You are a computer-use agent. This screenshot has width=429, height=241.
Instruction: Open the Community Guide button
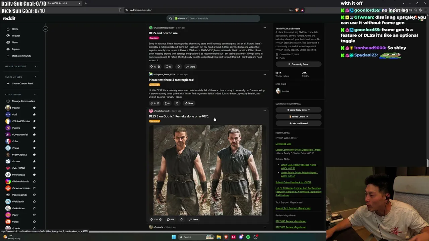298,64
